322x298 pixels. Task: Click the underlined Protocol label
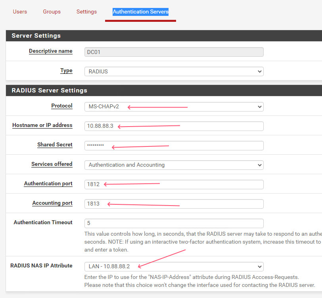tap(61, 106)
